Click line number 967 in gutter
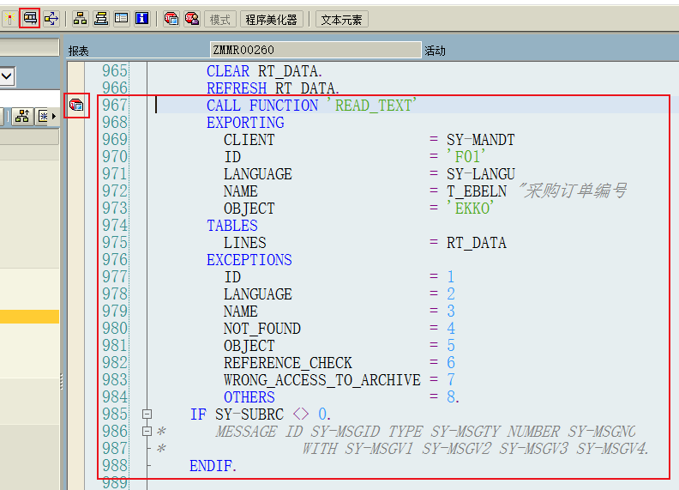 pos(115,106)
